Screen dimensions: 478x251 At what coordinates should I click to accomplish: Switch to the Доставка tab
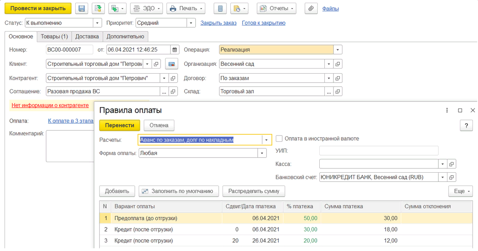click(x=87, y=36)
